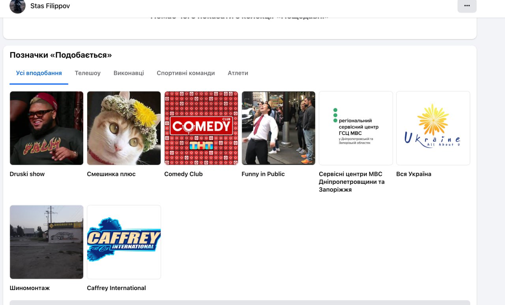Click the Caffrey International page title
The width and height of the screenshot is (505, 305).
pos(116,288)
